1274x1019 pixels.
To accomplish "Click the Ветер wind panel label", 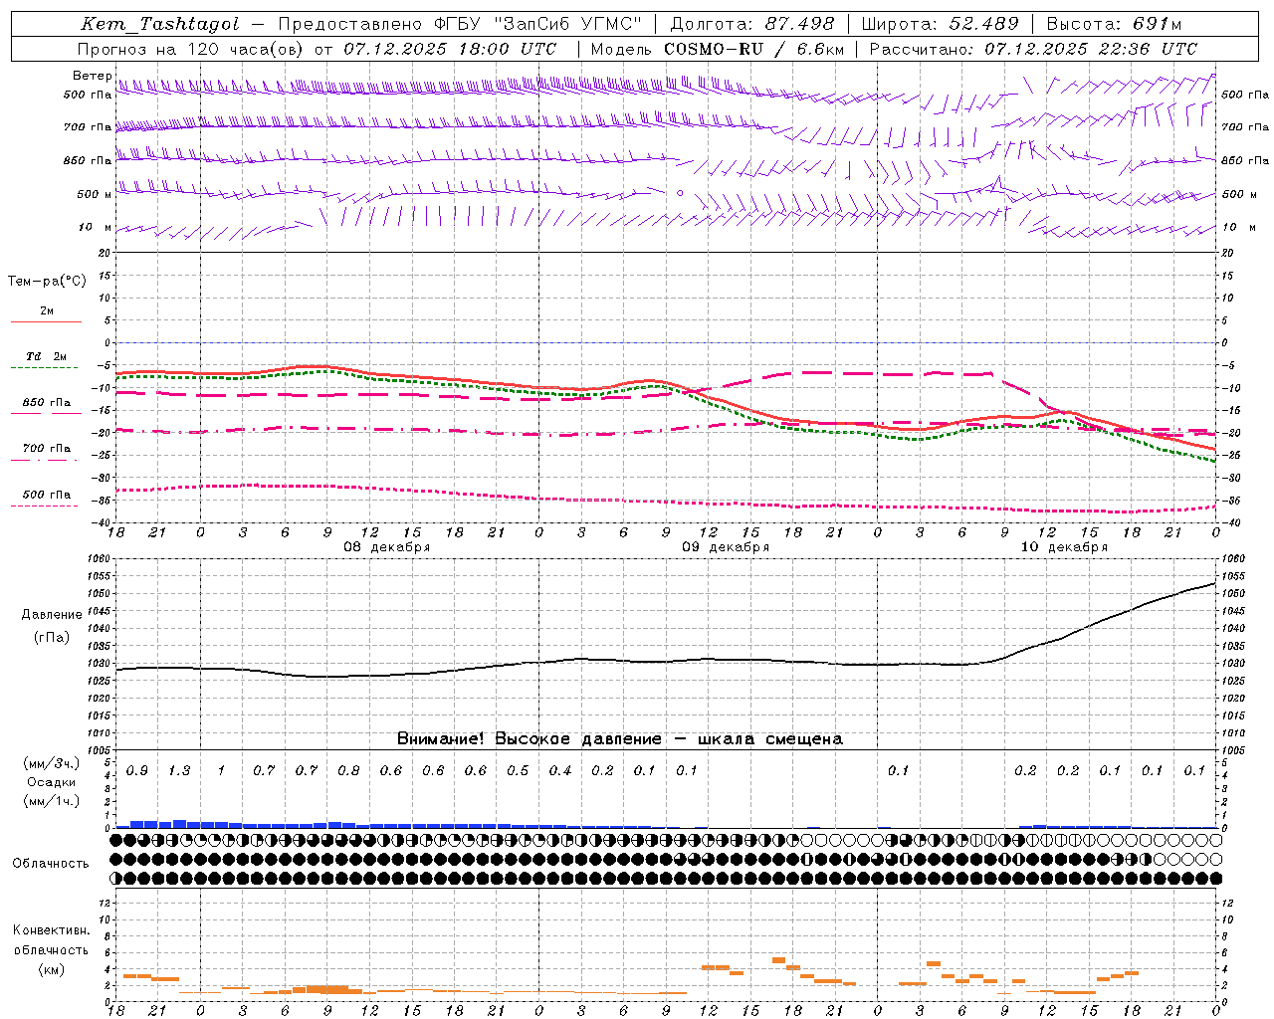I will point(92,76).
